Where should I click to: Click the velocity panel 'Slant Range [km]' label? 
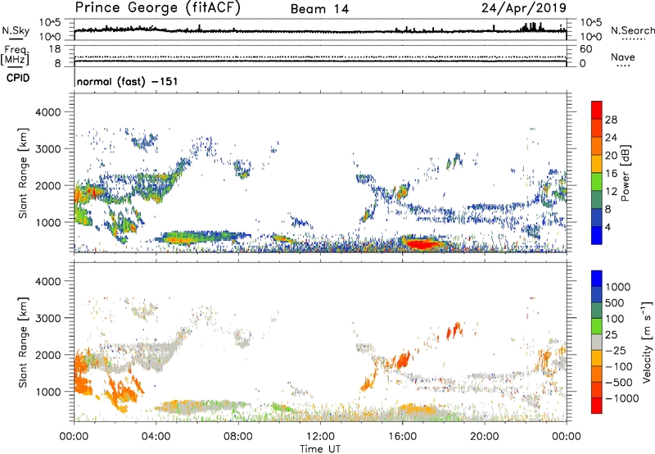(23, 343)
